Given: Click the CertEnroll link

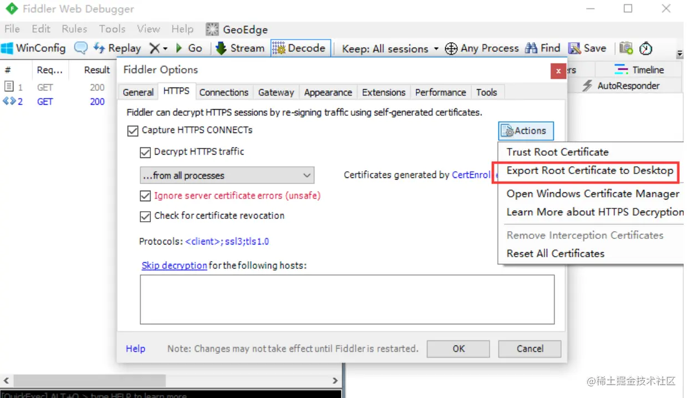Looking at the screenshot, I should coord(472,175).
